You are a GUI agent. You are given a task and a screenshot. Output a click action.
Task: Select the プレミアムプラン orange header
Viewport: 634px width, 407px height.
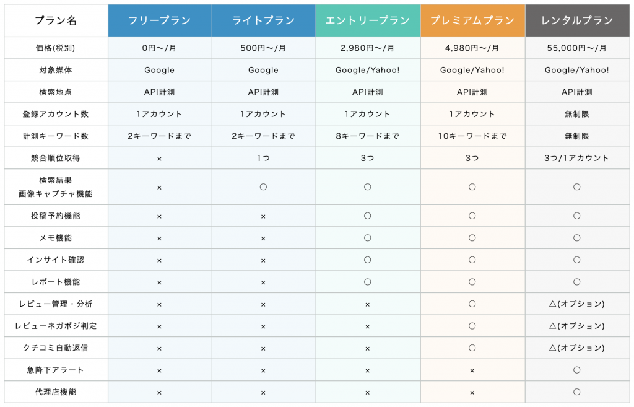(x=472, y=20)
